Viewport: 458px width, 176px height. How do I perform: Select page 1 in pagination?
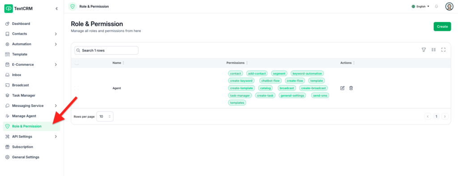pyautogui.click(x=437, y=116)
